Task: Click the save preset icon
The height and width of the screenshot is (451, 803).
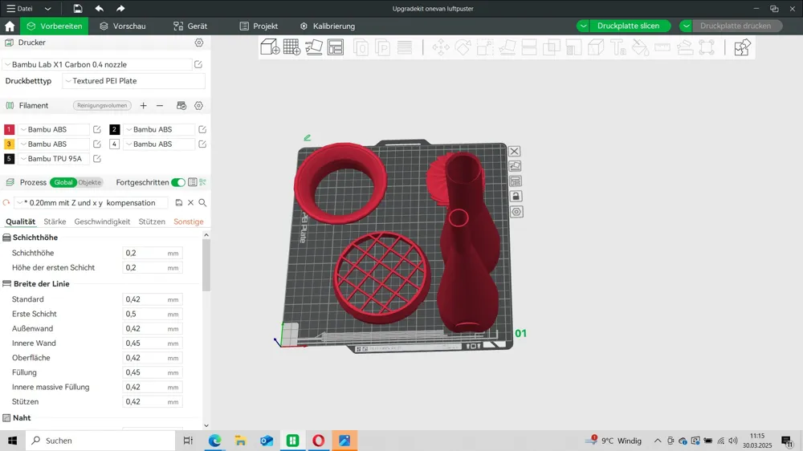Action: point(179,203)
